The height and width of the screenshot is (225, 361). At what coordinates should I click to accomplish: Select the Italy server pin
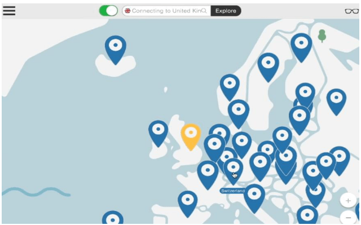click(x=254, y=198)
